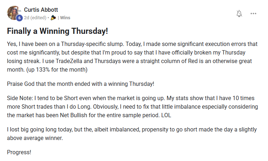
Task: Click the words Net Bullish in the post
Action: (x=73, y=115)
